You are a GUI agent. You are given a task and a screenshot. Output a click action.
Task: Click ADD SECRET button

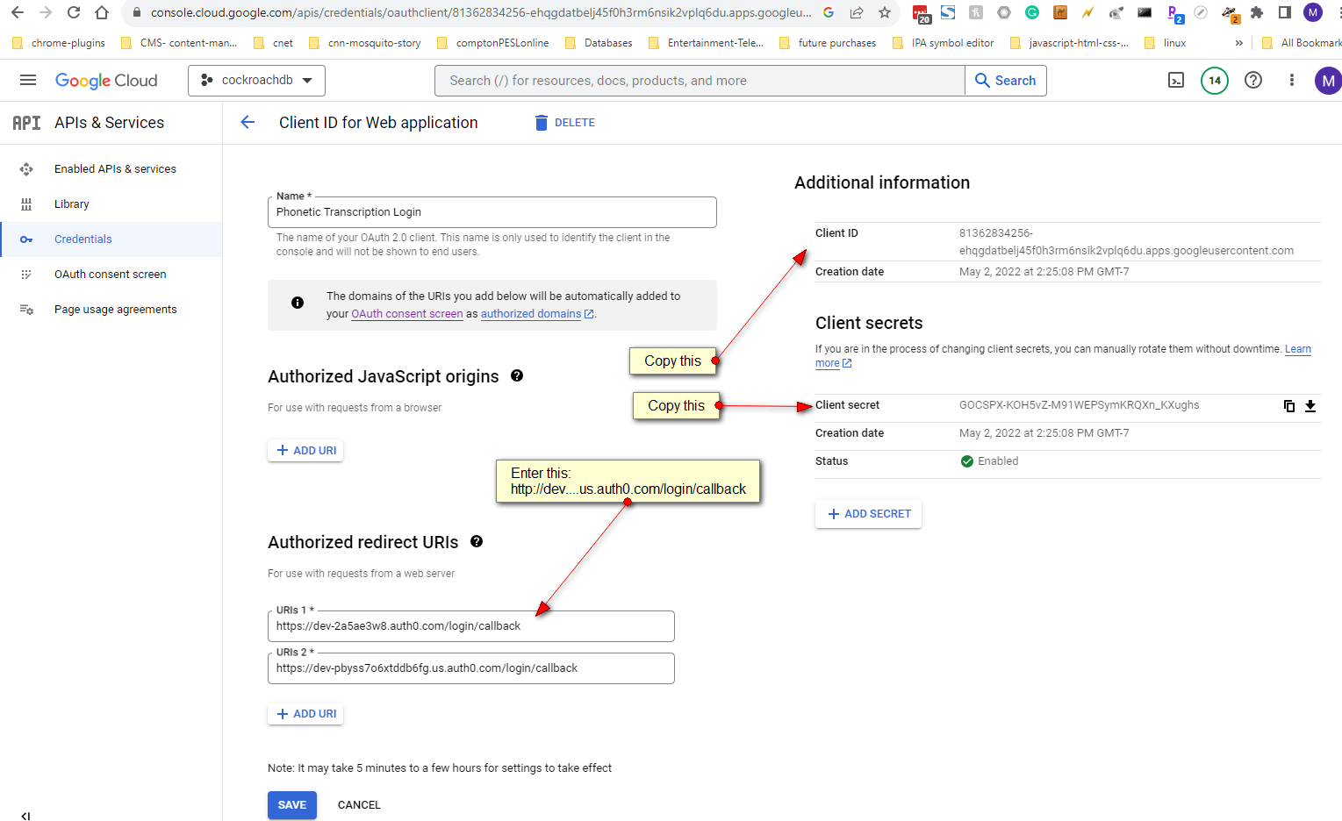pyautogui.click(x=868, y=514)
